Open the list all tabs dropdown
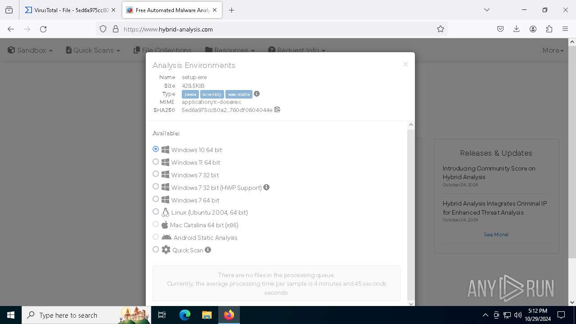Viewport: 576px width, 324px height. point(487,10)
